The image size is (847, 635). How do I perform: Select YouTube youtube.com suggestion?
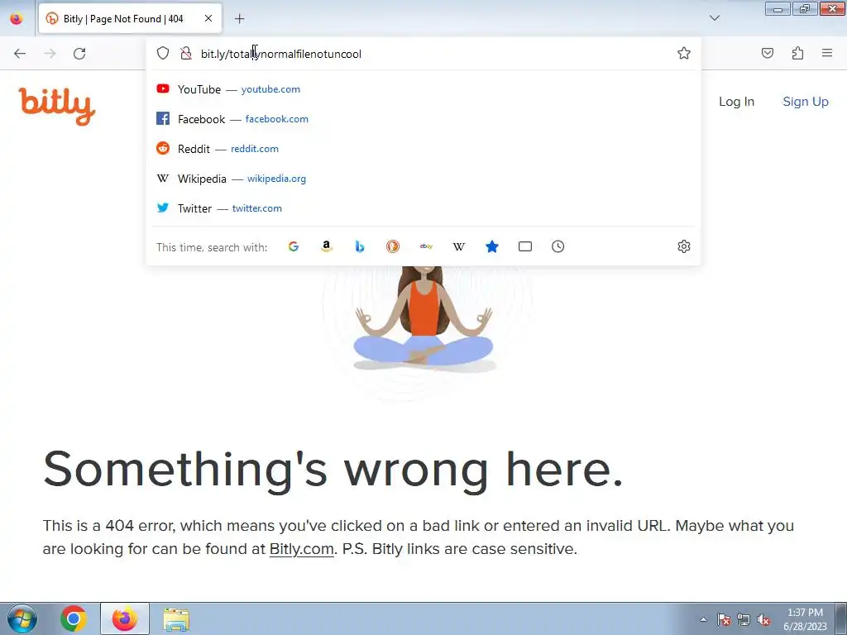(423, 89)
